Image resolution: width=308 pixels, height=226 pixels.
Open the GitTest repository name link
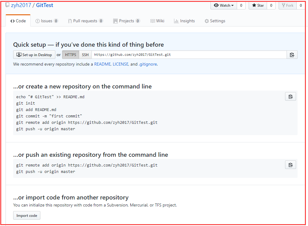coord(44,5)
